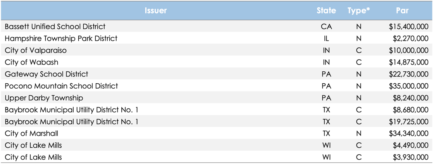The width and height of the screenshot is (434, 167).
Task: Click the City of Valparaiso issuer
Action: click(x=35, y=51)
